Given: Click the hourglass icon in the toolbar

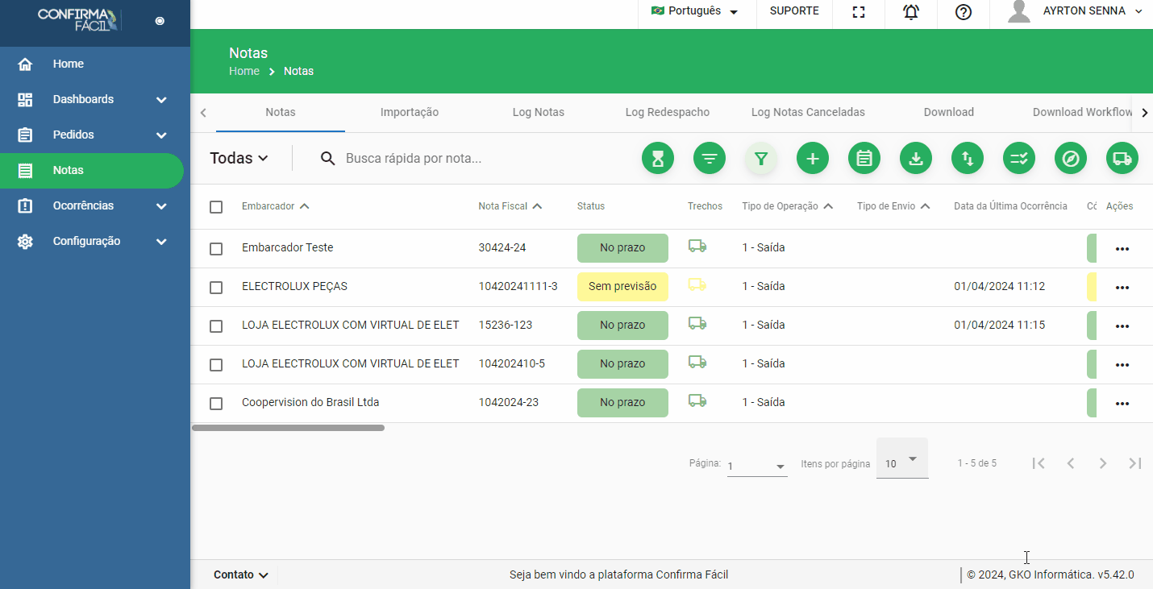Looking at the screenshot, I should tap(658, 159).
